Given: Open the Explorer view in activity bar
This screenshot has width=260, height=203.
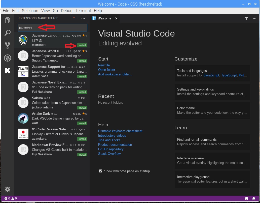Looking at the screenshot, I should coord(8,20).
